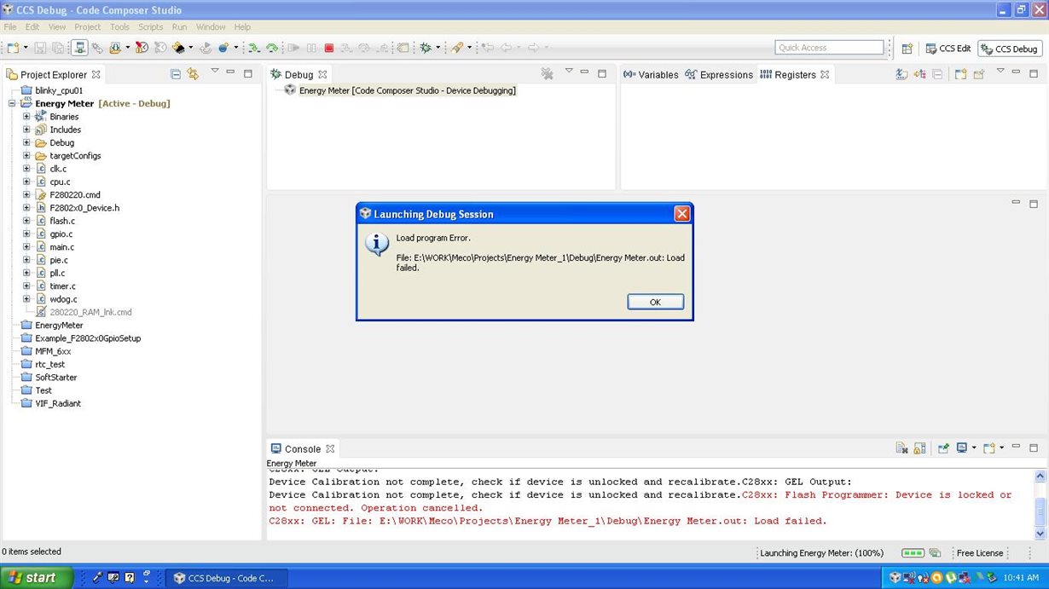Click the Resume button in the toolbar
This screenshot has height=589, width=1049.
293,49
